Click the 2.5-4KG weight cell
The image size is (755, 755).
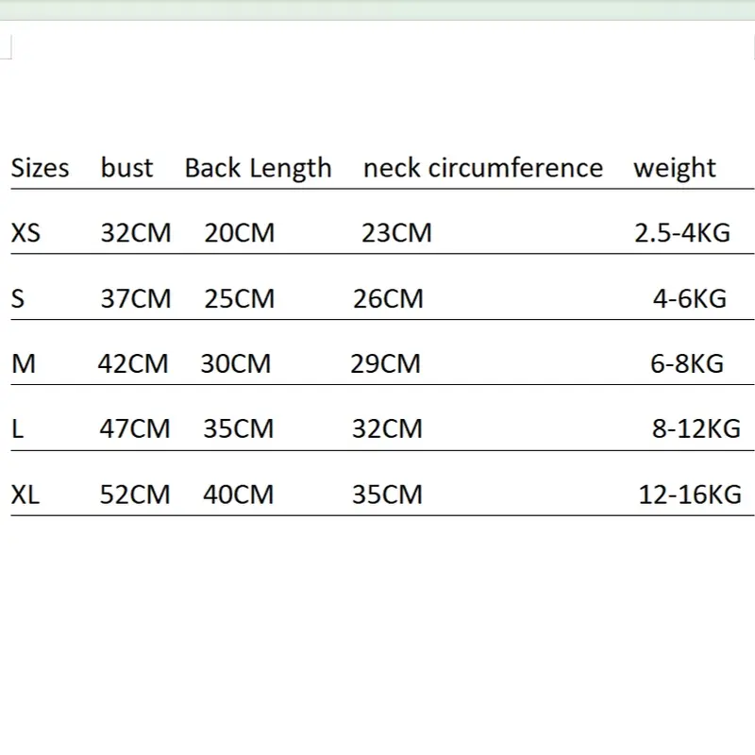tap(681, 232)
